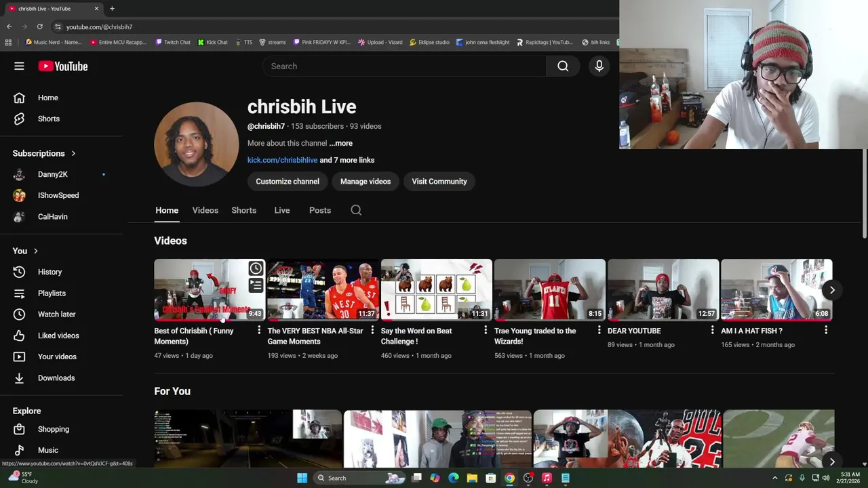The image size is (868, 488).
Task: Show hidden system tray icons
Action: pyautogui.click(x=775, y=478)
